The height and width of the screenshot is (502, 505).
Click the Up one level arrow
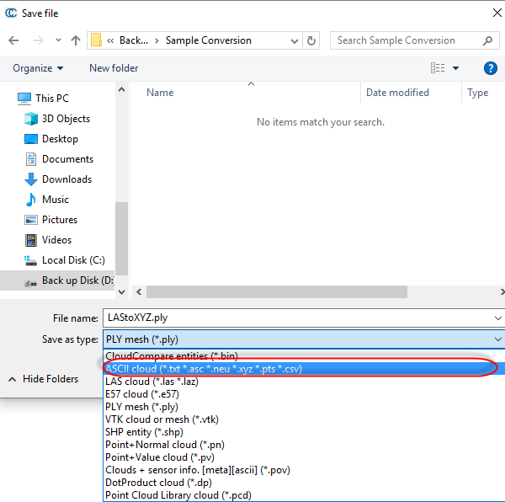coord(76,40)
